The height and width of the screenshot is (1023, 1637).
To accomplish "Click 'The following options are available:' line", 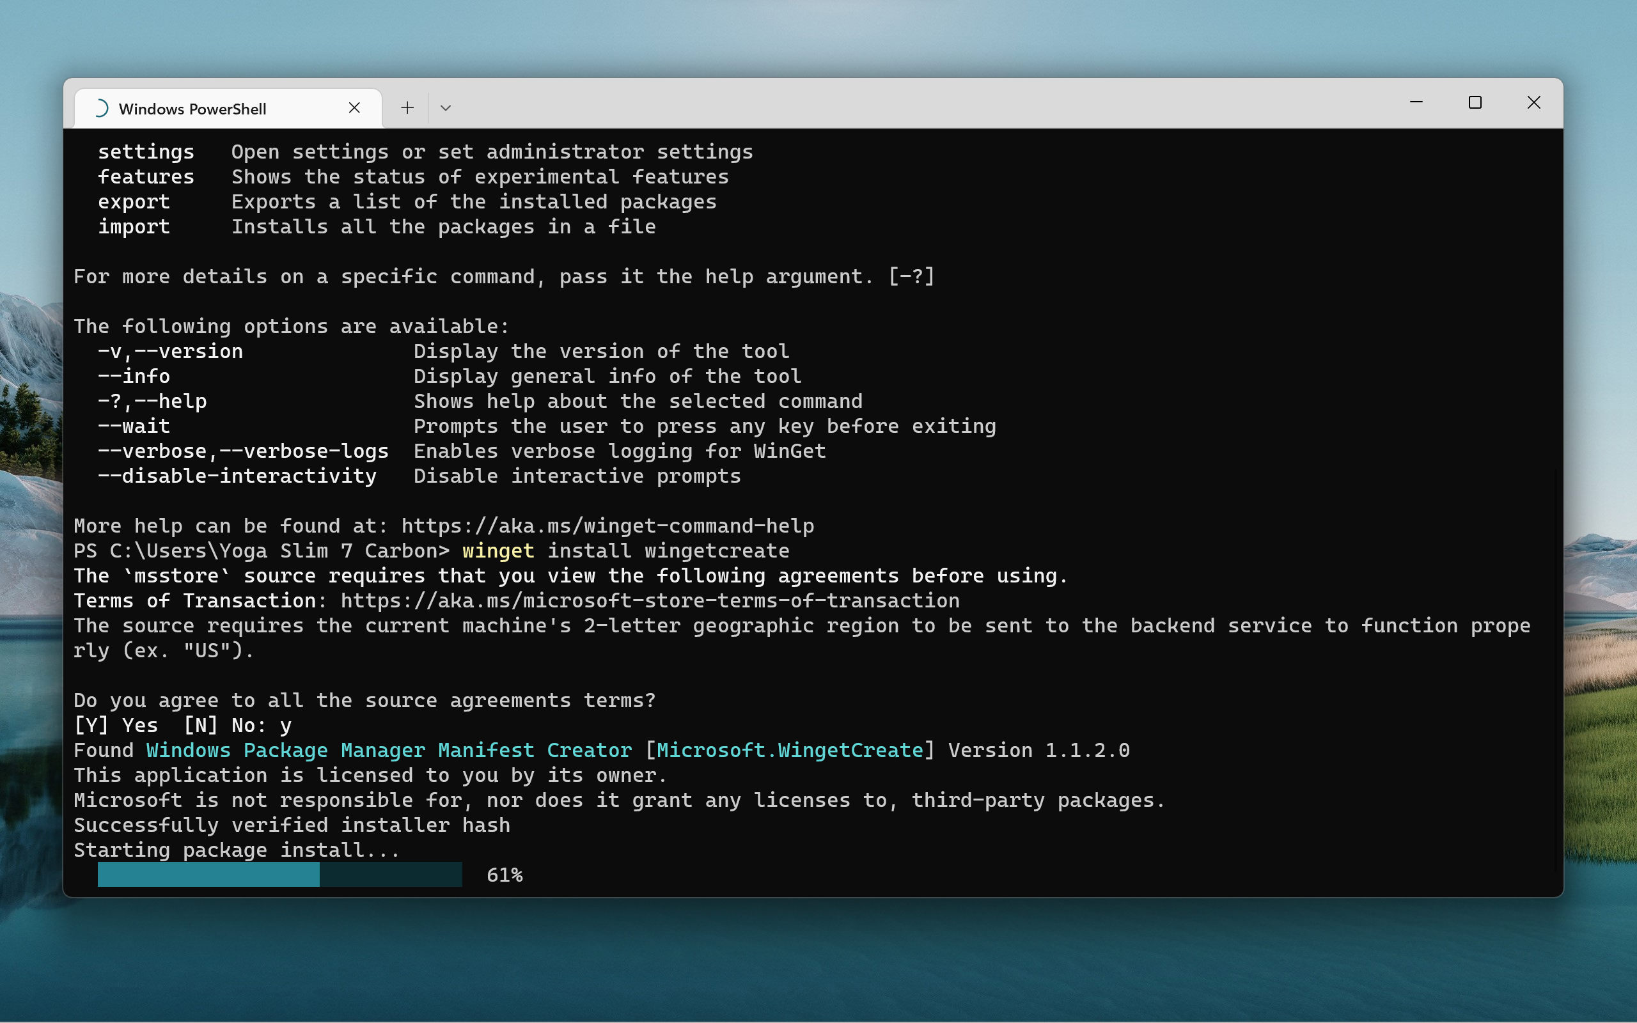I will 292,326.
